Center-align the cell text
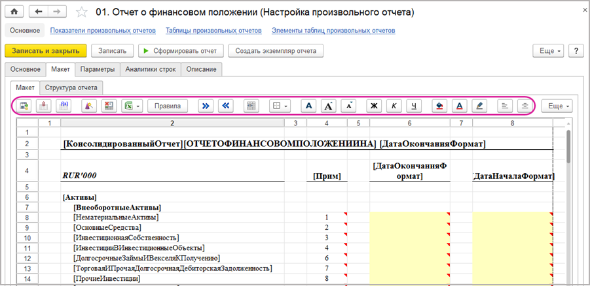Image resolution: width=590 pixels, height=286 pixels. click(x=524, y=105)
